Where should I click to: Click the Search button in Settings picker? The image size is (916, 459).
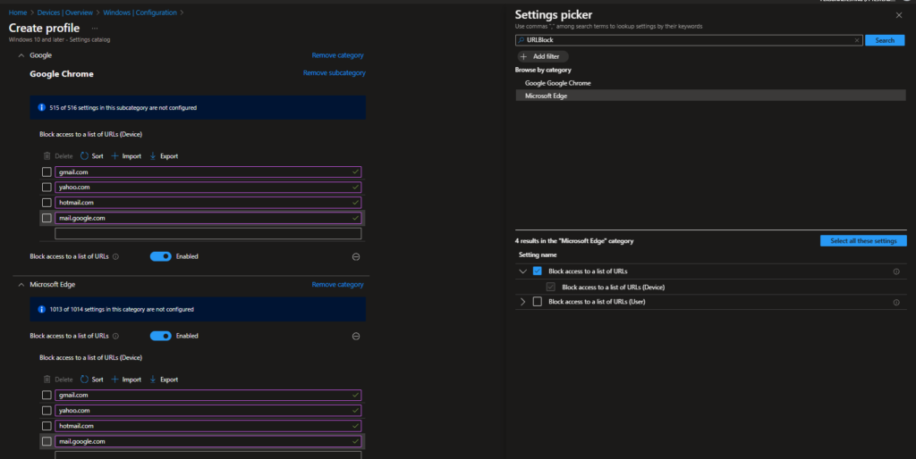click(x=885, y=40)
